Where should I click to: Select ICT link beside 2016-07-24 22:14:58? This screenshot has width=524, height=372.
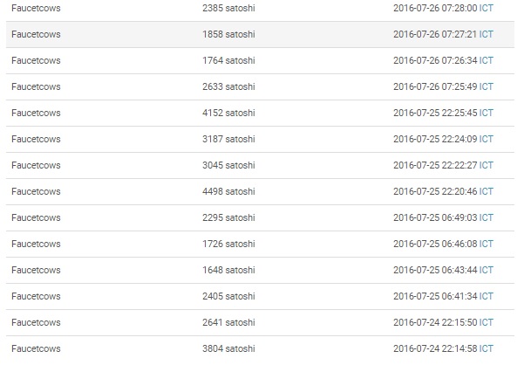[487, 348]
